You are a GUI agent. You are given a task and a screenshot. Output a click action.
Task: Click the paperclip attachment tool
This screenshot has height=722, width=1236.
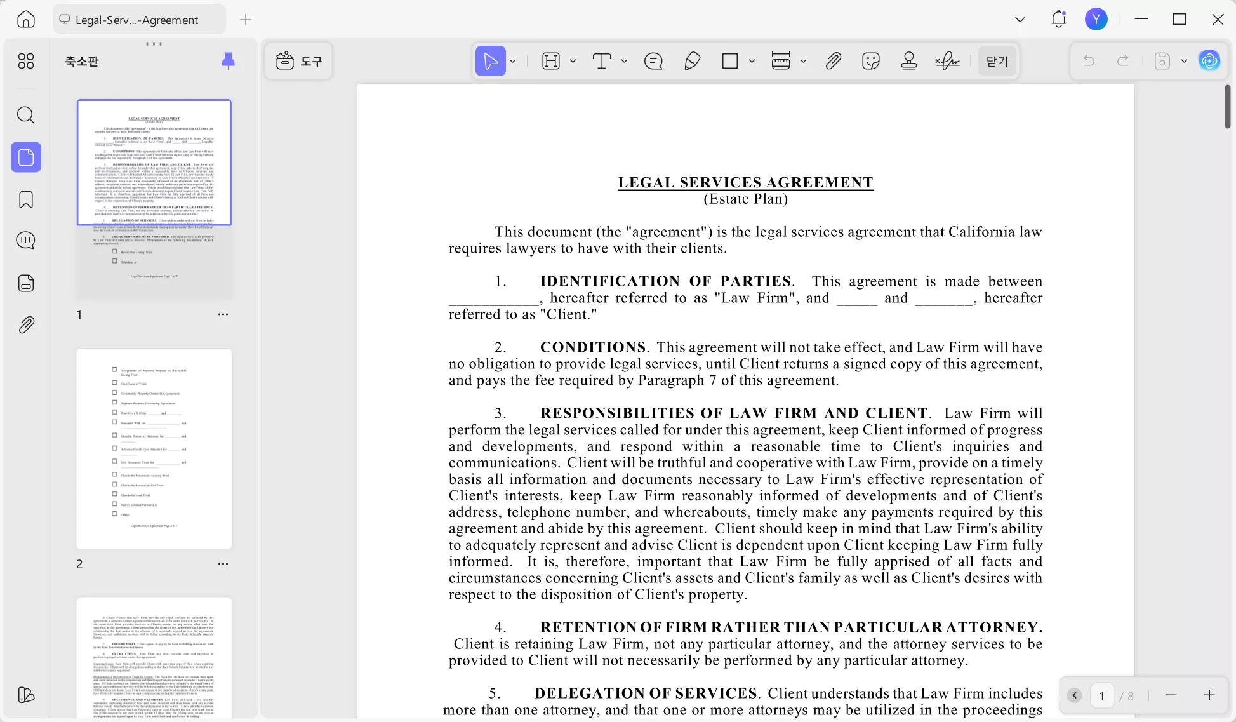pos(833,61)
